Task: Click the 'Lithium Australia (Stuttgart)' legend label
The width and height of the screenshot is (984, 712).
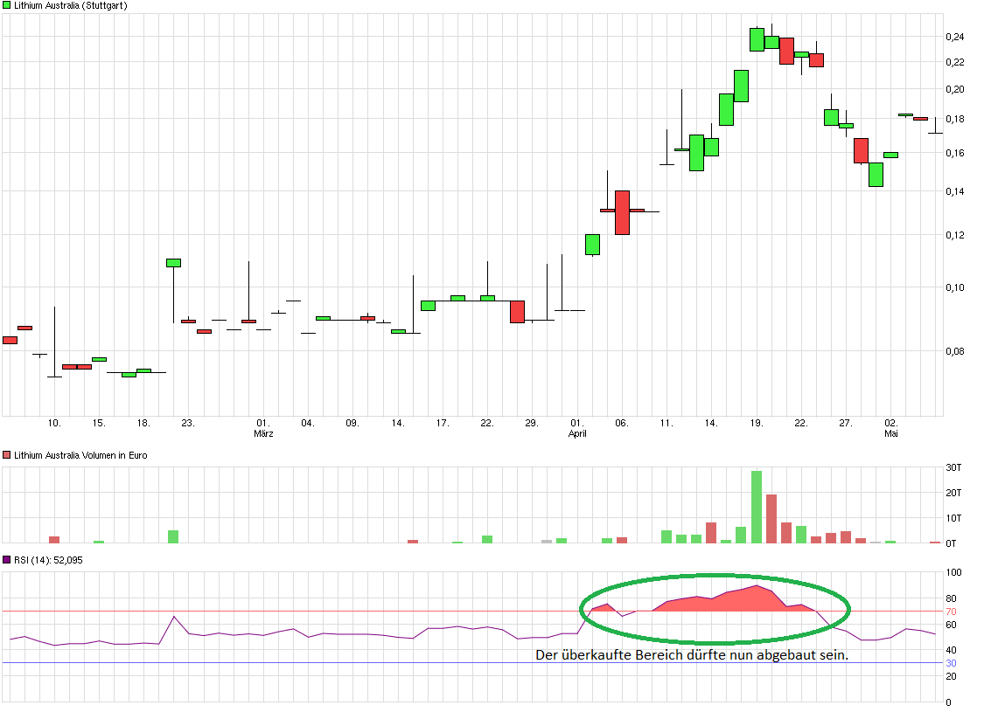Action: click(x=70, y=5)
